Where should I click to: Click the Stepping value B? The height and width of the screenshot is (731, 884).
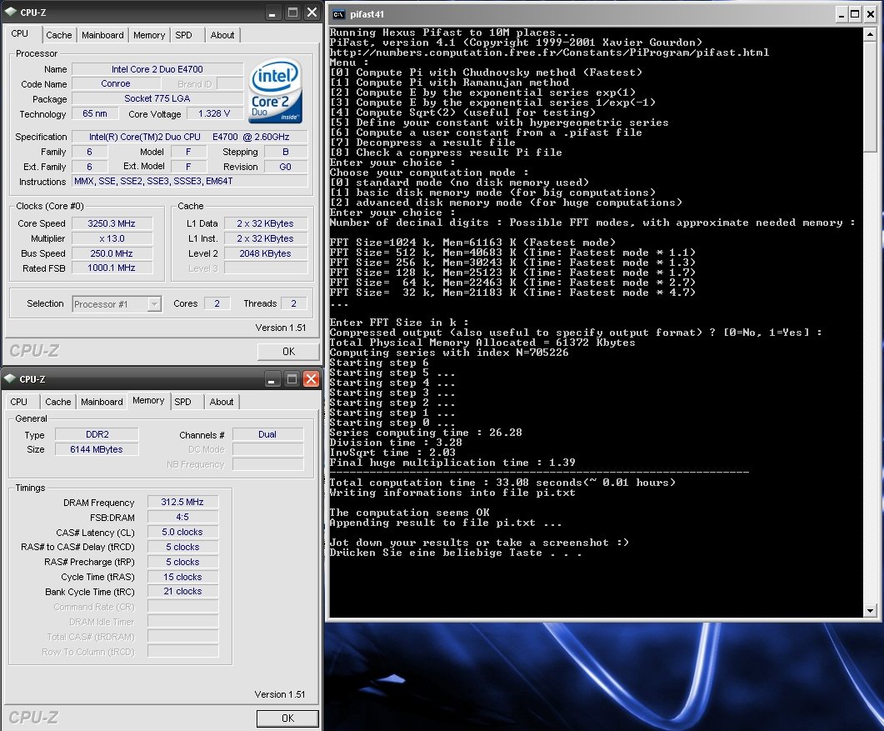pyautogui.click(x=285, y=152)
